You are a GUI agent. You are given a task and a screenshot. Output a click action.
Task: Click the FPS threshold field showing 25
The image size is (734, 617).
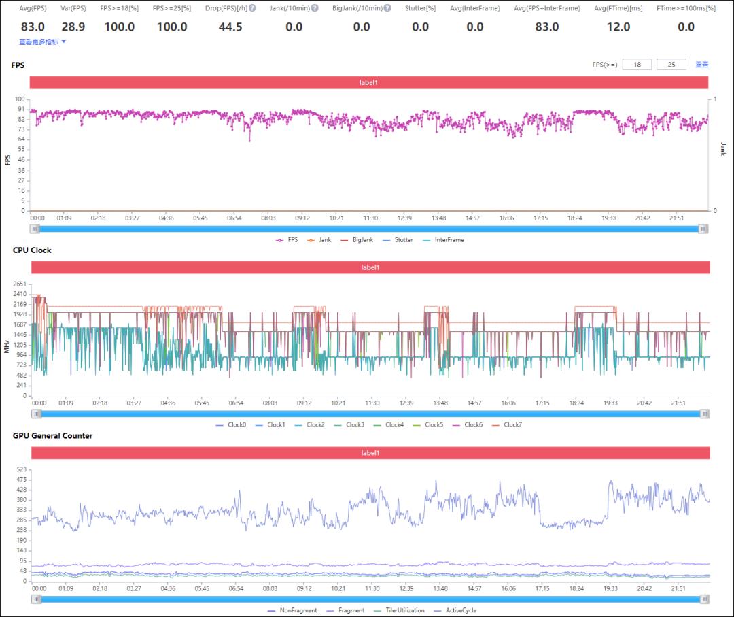pyautogui.click(x=671, y=65)
